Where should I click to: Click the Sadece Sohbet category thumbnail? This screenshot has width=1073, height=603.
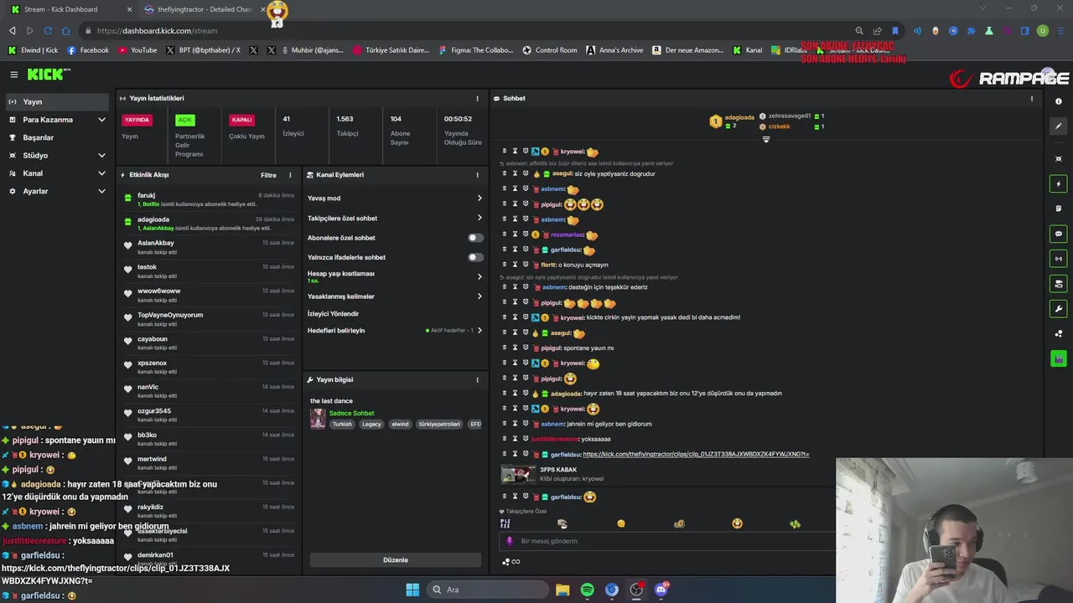click(x=318, y=419)
